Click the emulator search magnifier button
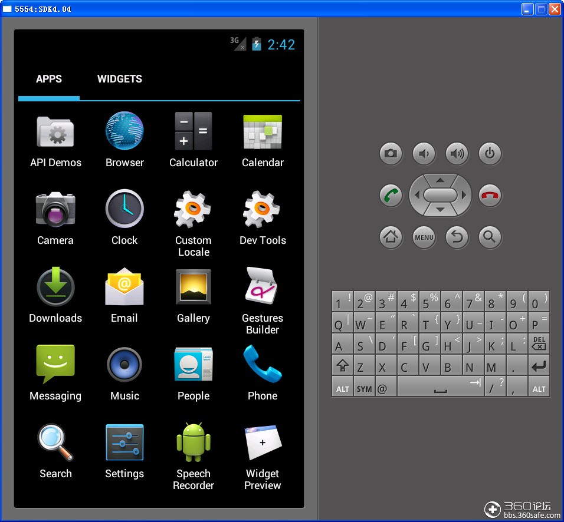 [490, 237]
